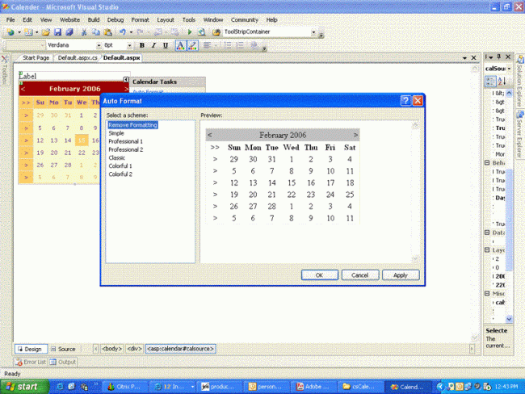Select the Simple scheme
This screenshot has width=525, height=394.
tap(116, 133)
